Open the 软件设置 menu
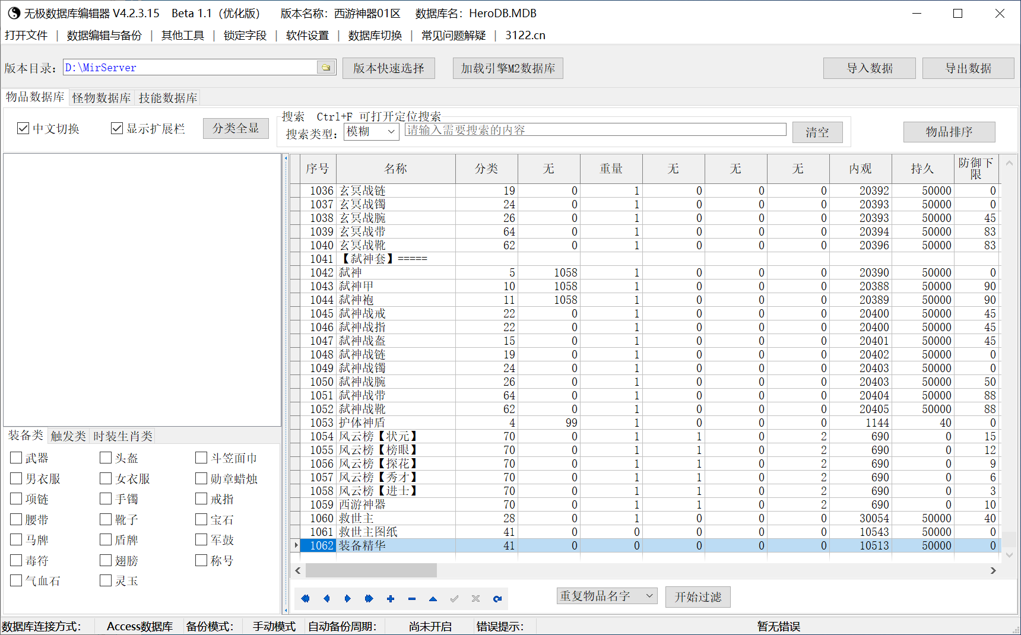 coord(307,35)
